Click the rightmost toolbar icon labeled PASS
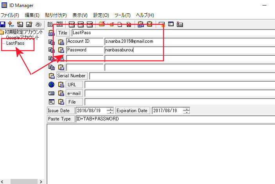Image resolution: width=275 pixels, height=184 pixels. pos(180,24)
